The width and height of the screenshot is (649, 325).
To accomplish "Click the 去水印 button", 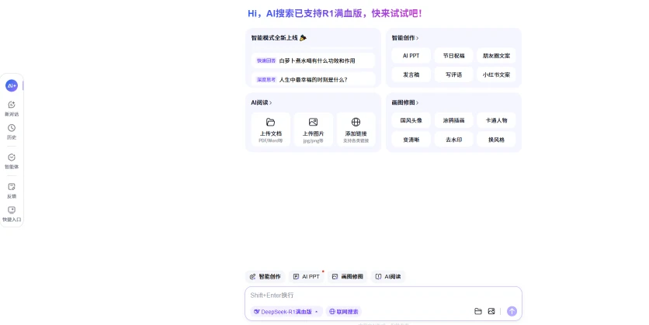I will (453, 140).
